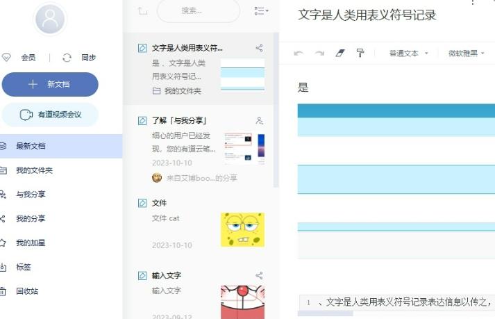
Task: Select the format painter tool
Action: coord(360,53)
